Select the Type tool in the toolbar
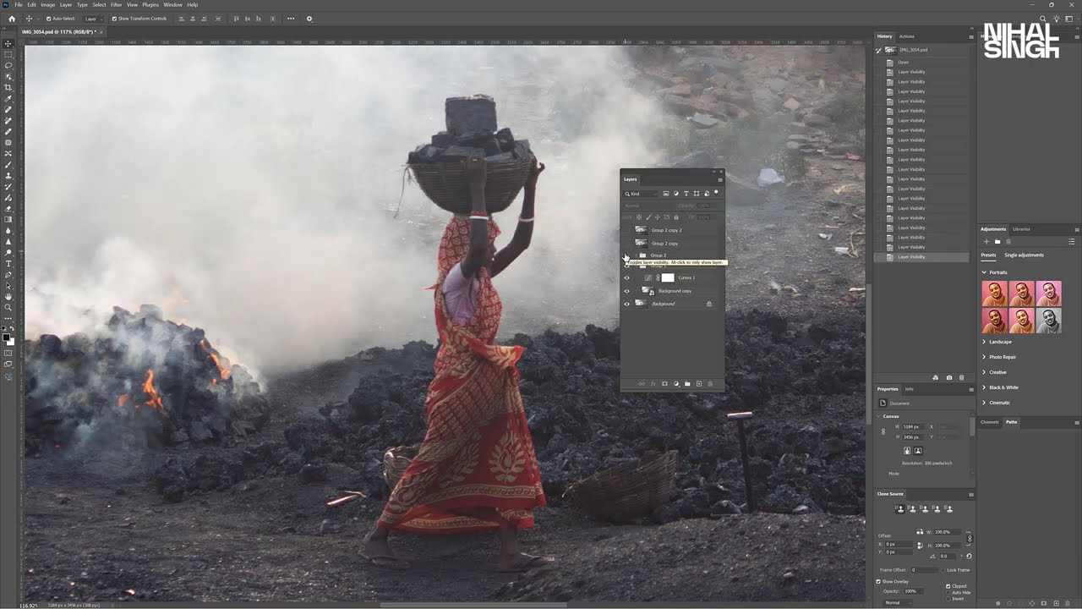Image resolution: width=1082 pixels, height=609 pixels. coord(8,263)
